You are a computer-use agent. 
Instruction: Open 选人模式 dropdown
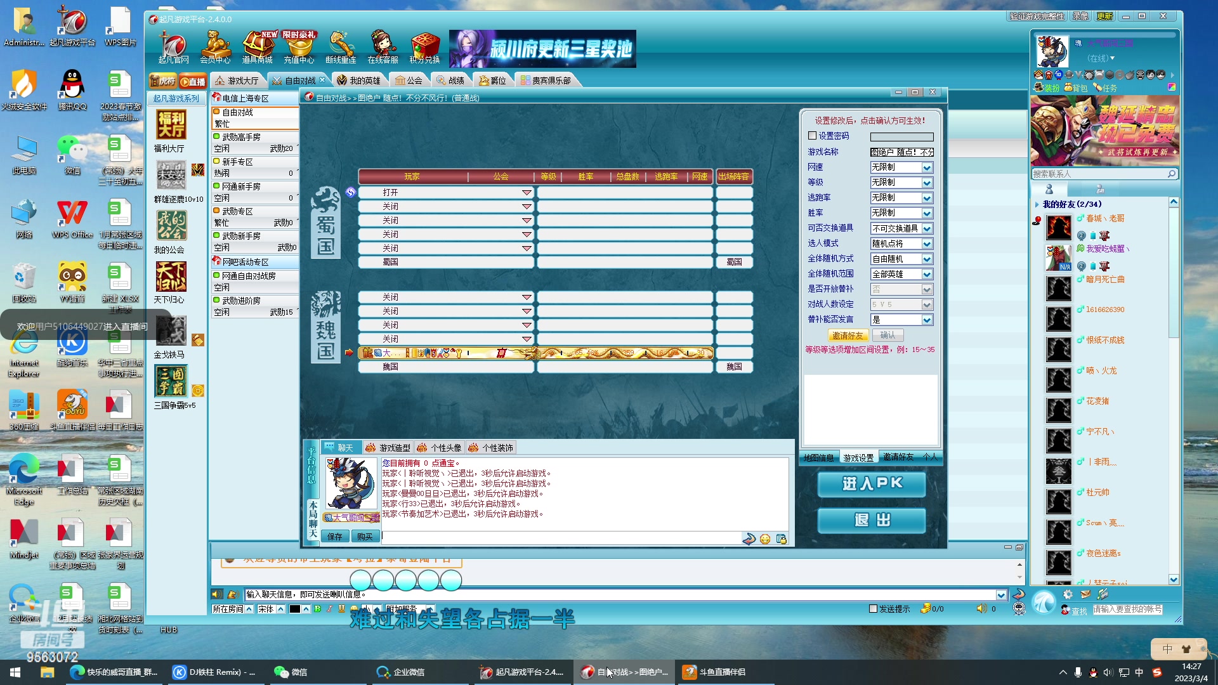[927, 244]
